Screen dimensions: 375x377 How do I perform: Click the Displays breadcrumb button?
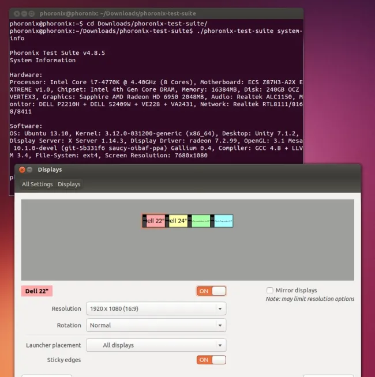click(x=69, y=184)
